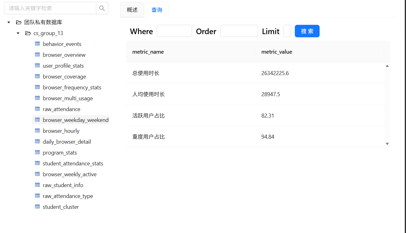
Task: Select raw_student_info in the tree
Action: tap(63, 185)
